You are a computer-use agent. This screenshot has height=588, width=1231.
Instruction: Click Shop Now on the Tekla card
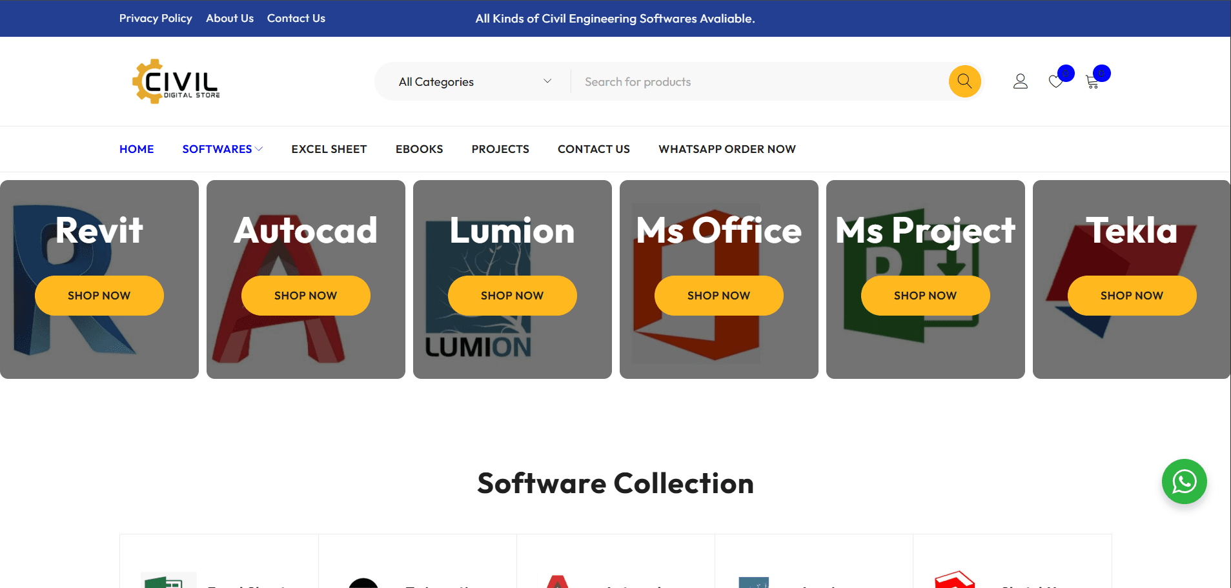1132,296
